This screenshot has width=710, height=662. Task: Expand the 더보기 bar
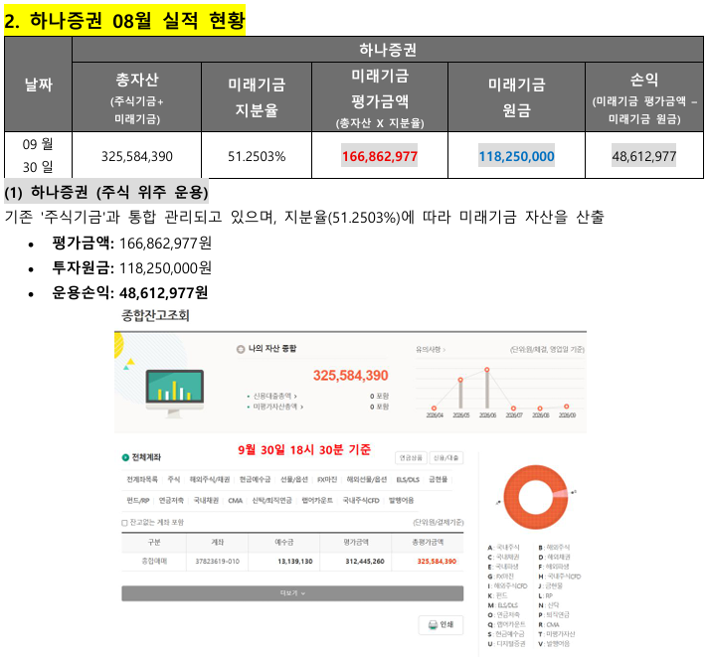pyautogui.click(x=292, y=593)
